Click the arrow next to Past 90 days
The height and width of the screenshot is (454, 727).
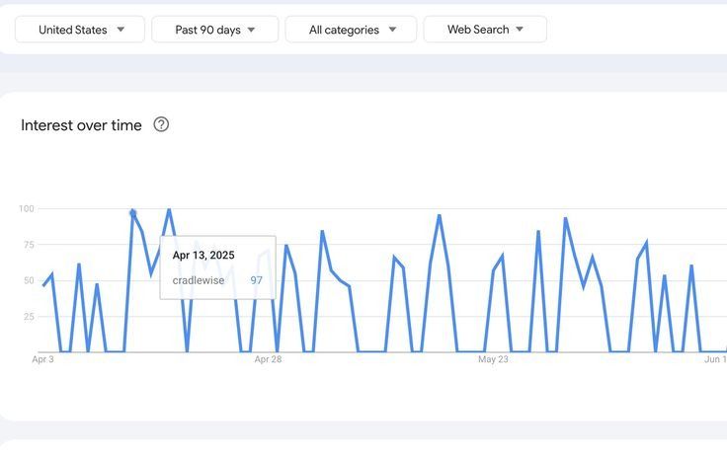[251, 30]
